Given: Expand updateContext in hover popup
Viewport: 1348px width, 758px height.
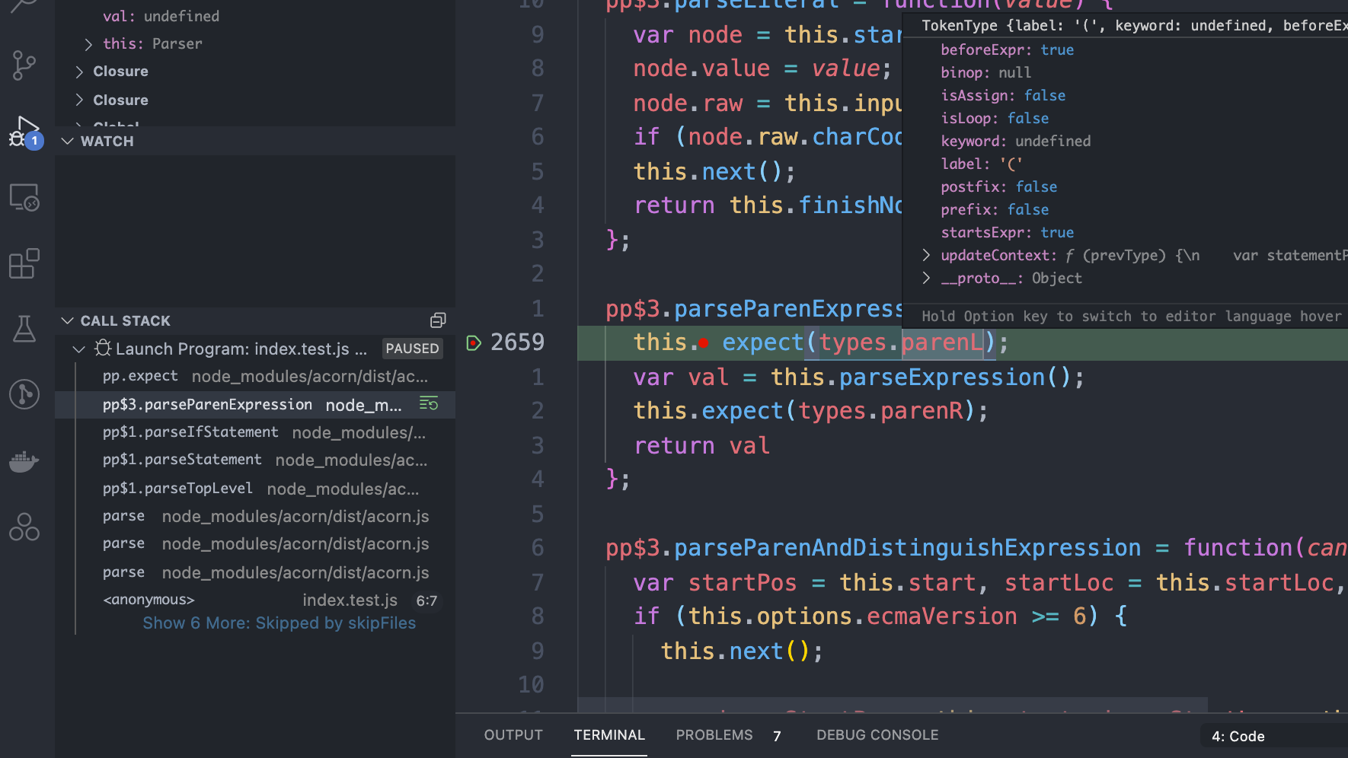Looking at the screenshot, I should coord(926,255).
